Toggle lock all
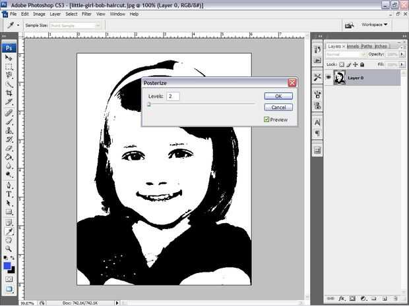 (362, 64)
